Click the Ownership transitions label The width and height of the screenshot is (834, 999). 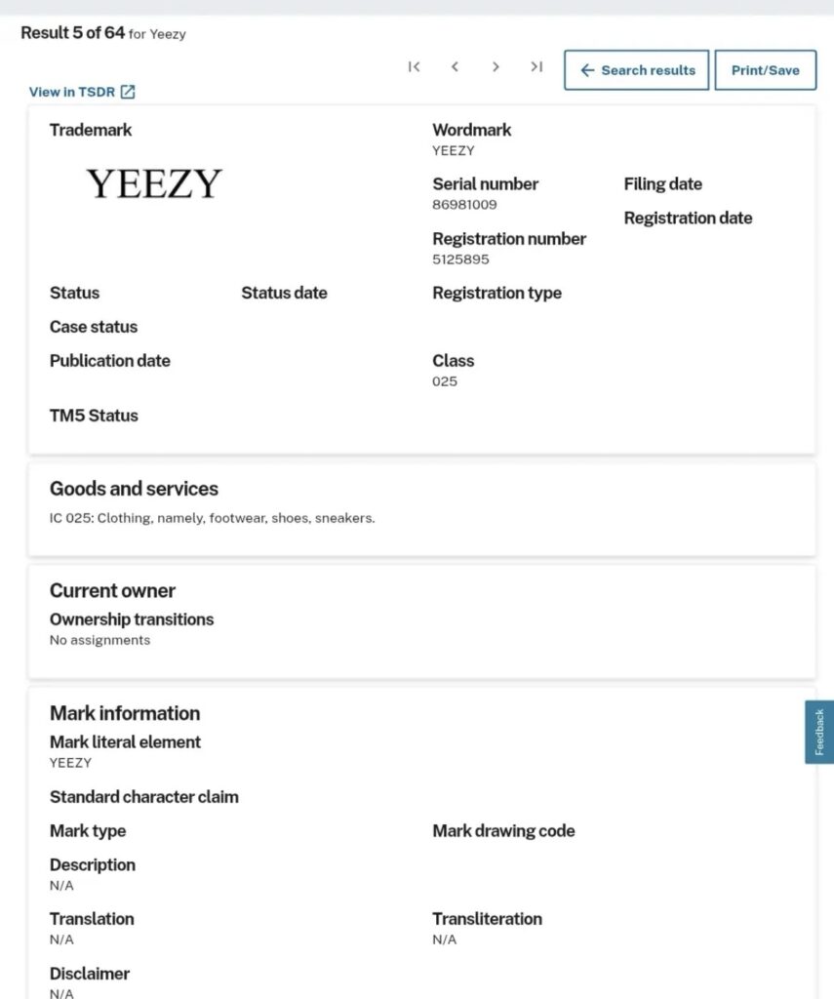[132, 619]
